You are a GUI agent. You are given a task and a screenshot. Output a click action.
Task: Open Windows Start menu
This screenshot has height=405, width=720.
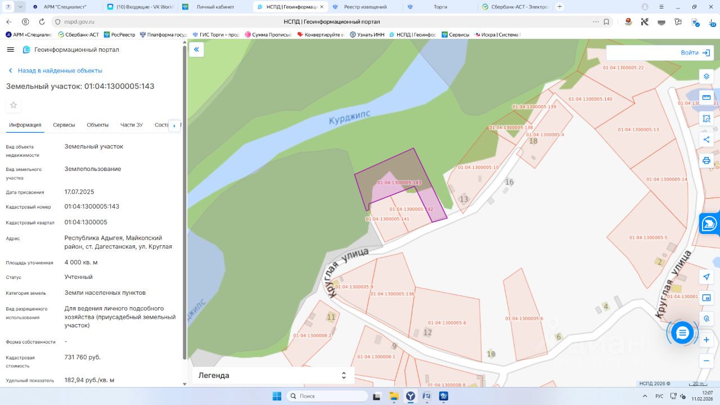(277, 396)
